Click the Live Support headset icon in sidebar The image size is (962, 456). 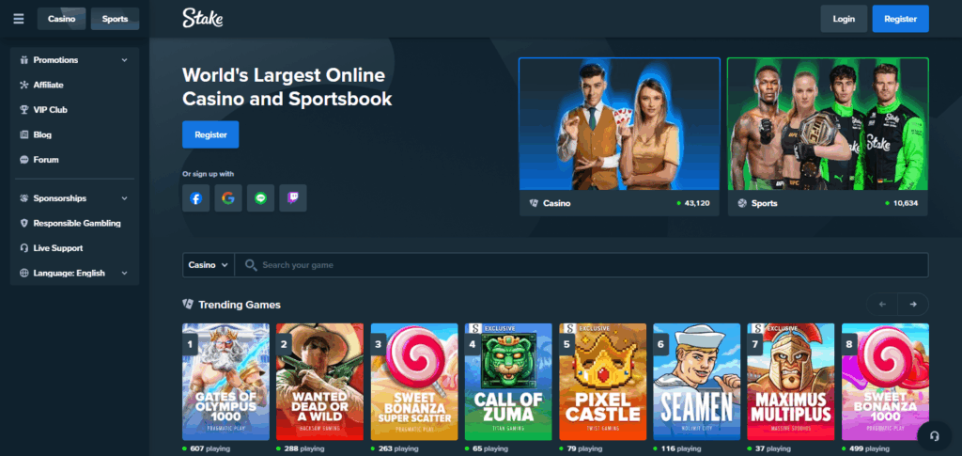tap(24, 248)
